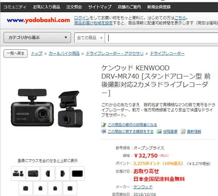The height and width of the screenshot is (196, 218).
Task: Click the 3,275ポイント（10%還元） text
Action: (x=158, y=164)
